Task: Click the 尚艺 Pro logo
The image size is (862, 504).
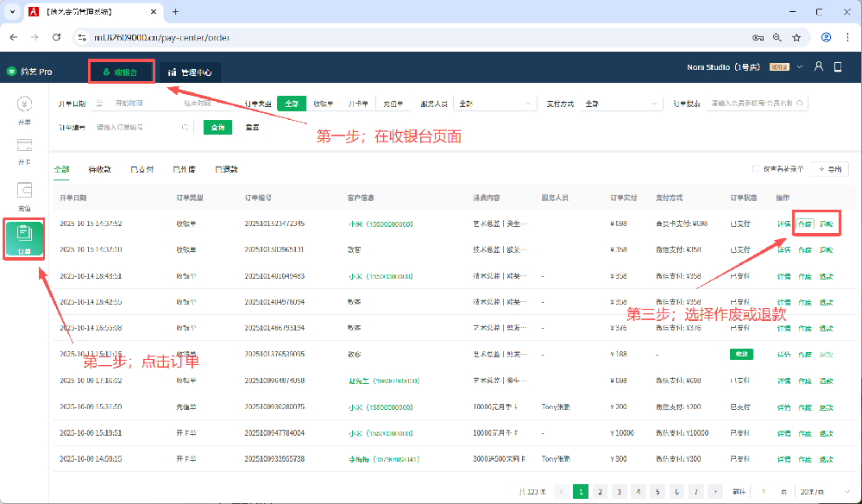Action: [x=29, y=72]
